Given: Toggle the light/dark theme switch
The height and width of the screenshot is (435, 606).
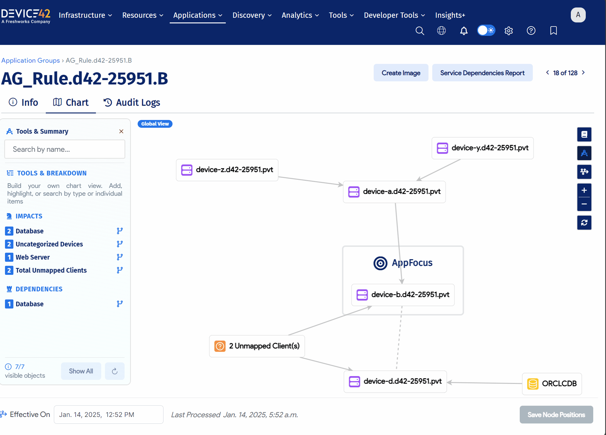Looking at the screenshot, I should pyautogui.click(x=486, y=31).
